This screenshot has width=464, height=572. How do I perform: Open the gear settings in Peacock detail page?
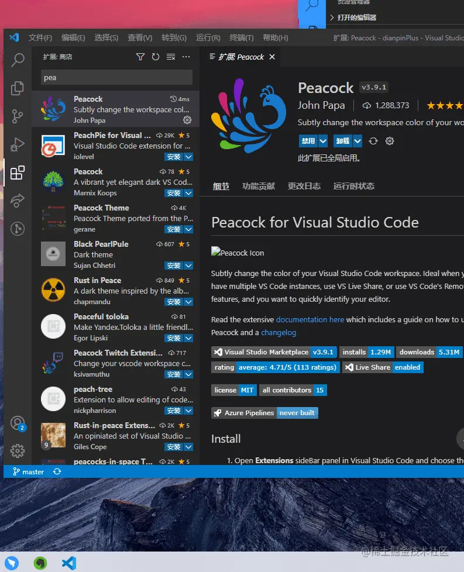click(x=390, y=141)
